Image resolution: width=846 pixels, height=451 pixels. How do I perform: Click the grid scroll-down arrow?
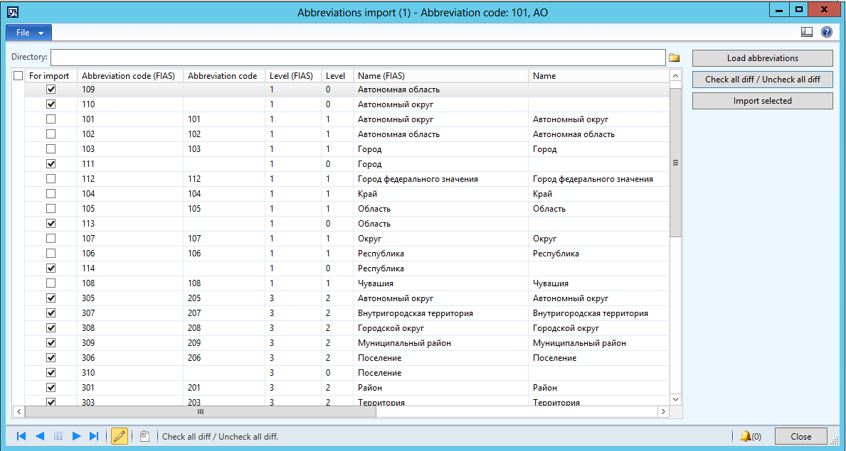[675, 398]
